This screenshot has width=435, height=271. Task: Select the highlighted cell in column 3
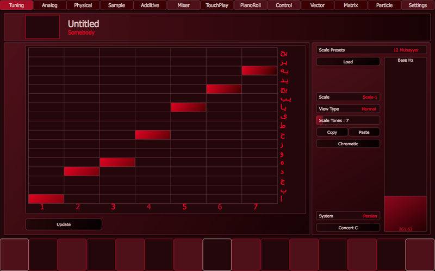(117, 162)
